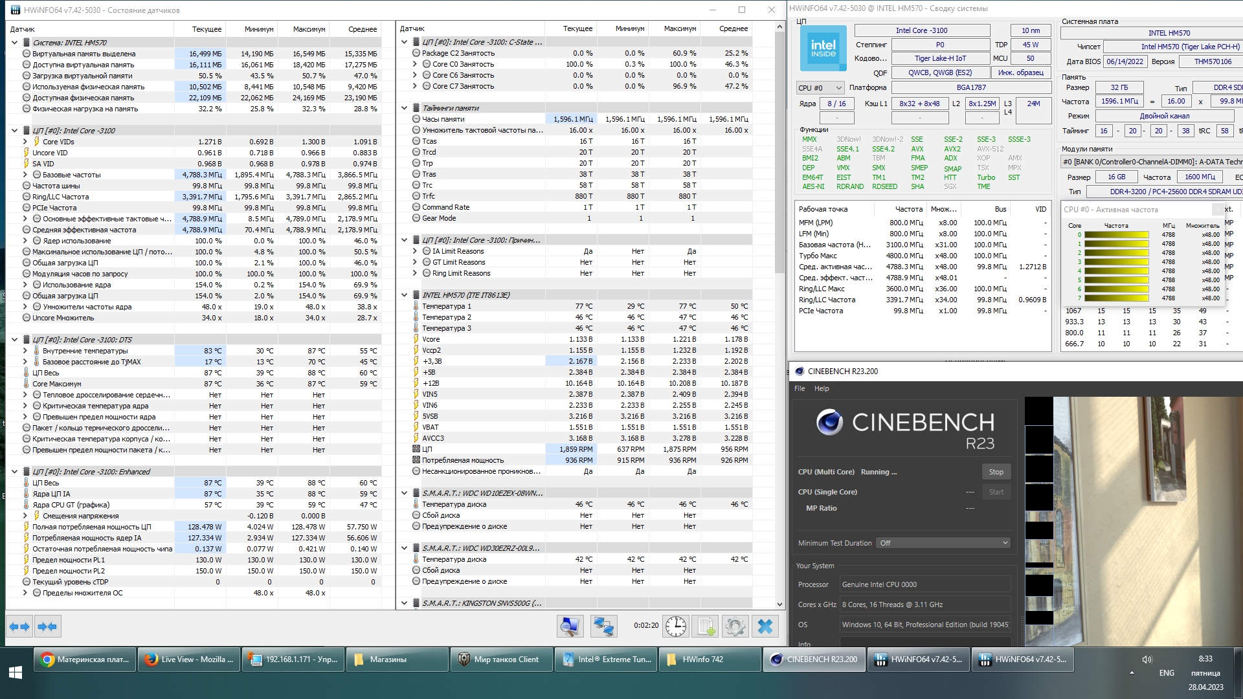
Task: Open the CPU #0 selector dropdown
Action: click(820, 88)
